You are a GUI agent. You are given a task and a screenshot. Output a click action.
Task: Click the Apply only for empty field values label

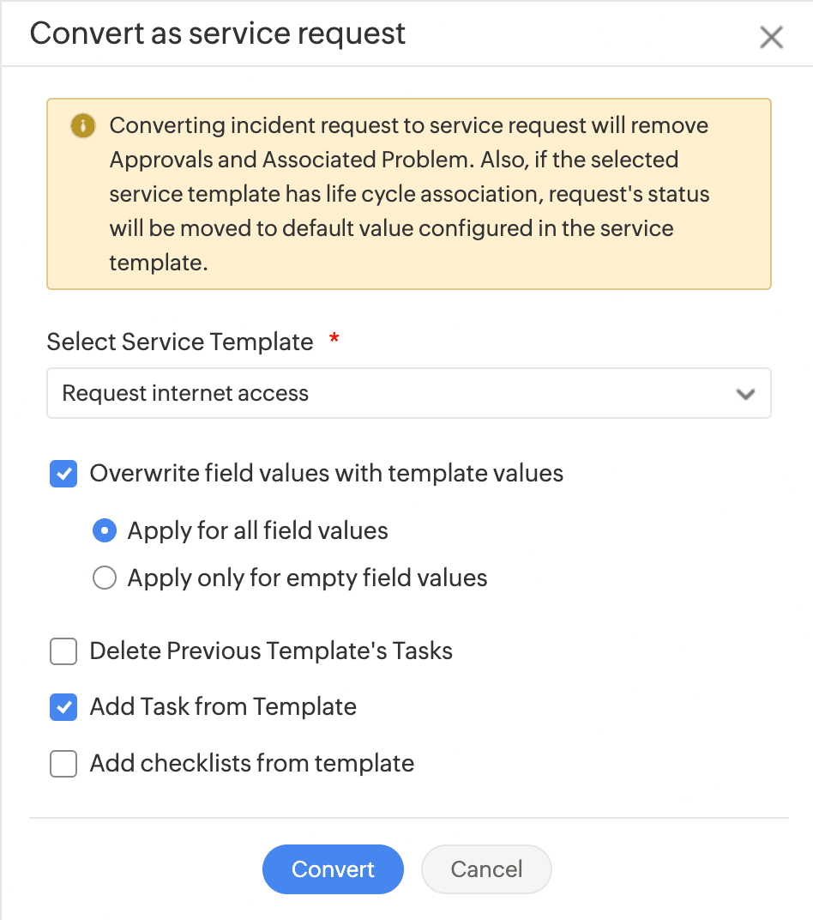[307, 578]
